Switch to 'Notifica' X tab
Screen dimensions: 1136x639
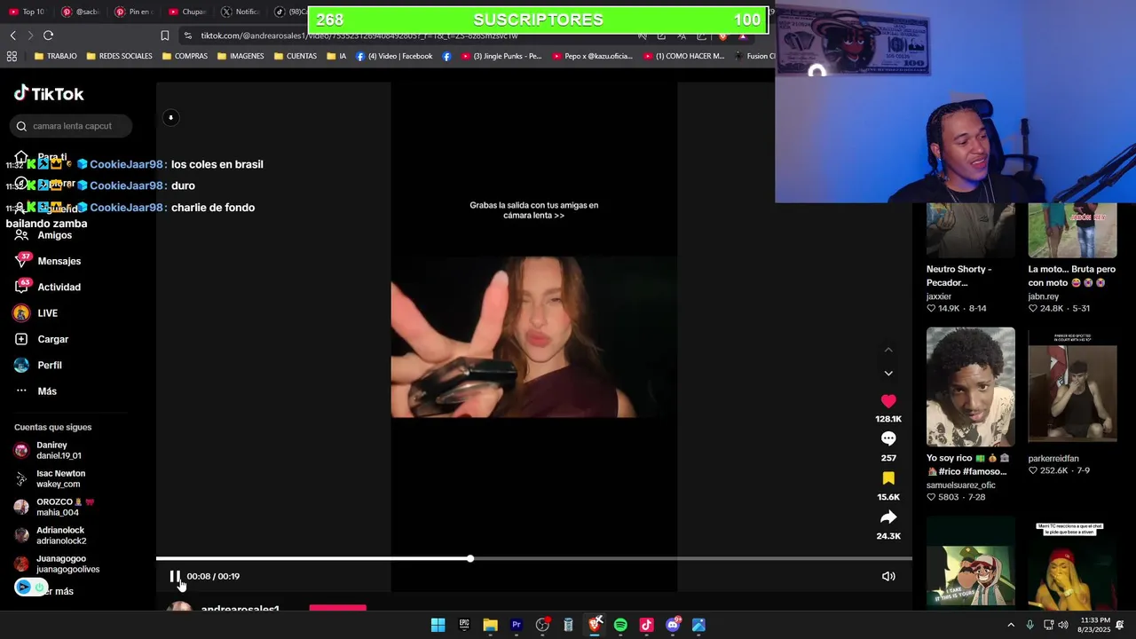[241, 12]
